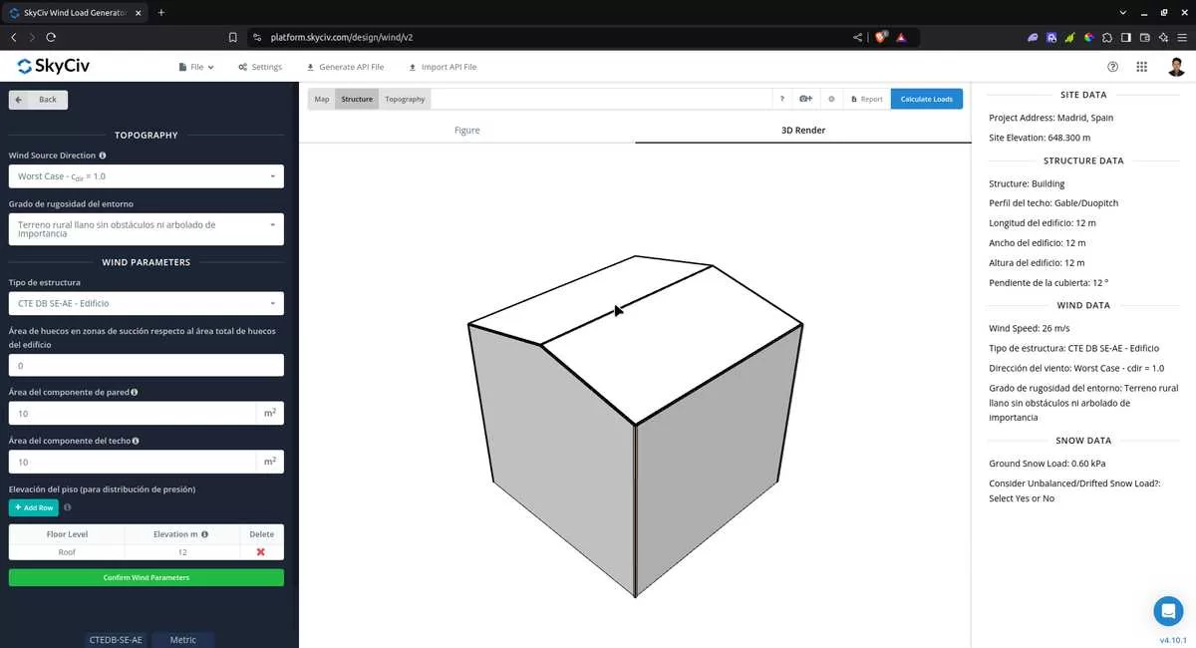This screenshot has width=1196, height=648.
Task: Open the Brave wallet icon
Action: [x=1145, y=37]
